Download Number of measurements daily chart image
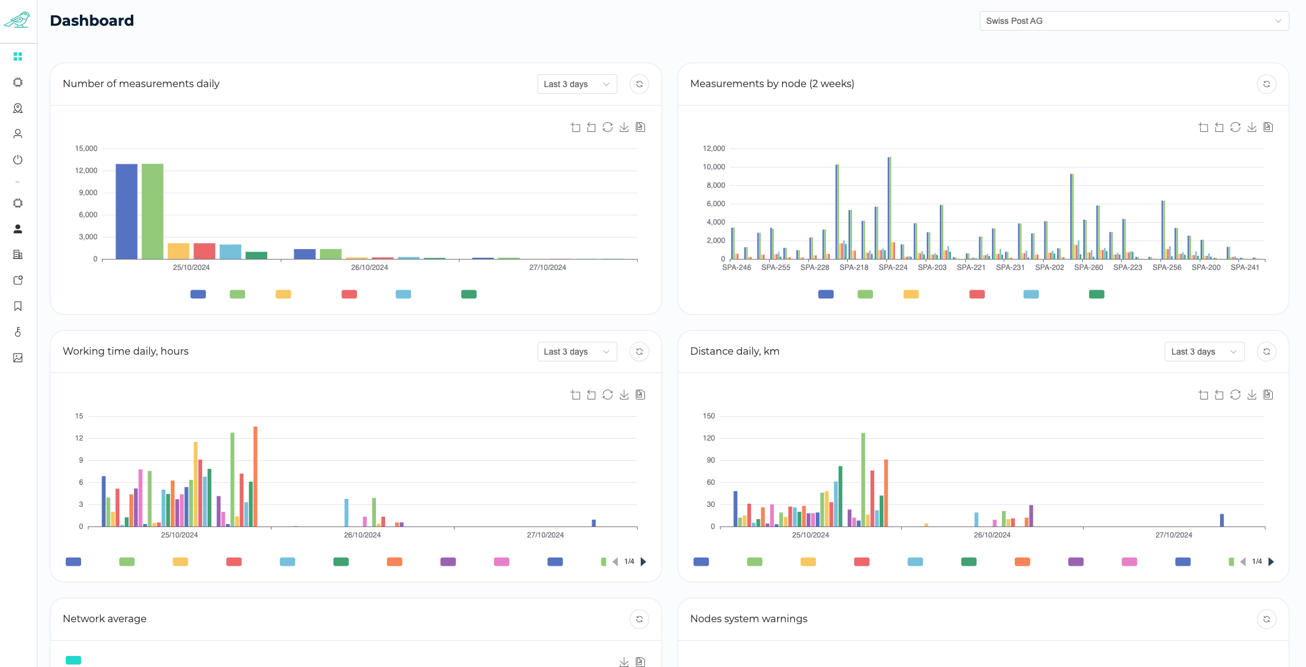1306x667 pixels. tap(624, 127)
